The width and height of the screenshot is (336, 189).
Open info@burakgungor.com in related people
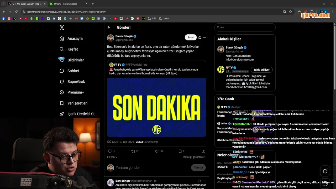click(x=240, y=60)
